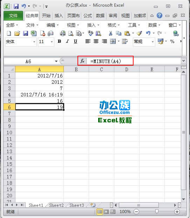
Task: Click the fx Insert Function button
Action: point(82,61)
